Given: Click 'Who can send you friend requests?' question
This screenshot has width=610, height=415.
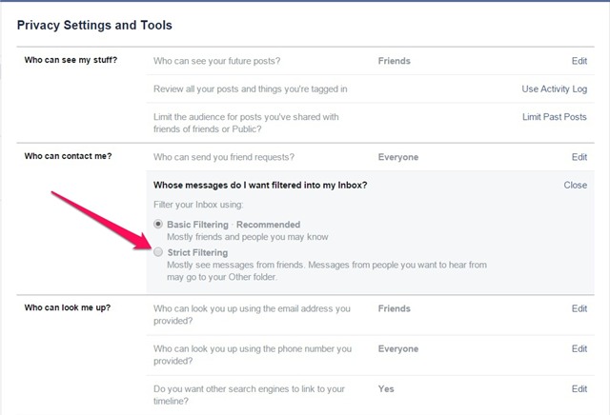Looking at the screenshot, I should (235, 156).
